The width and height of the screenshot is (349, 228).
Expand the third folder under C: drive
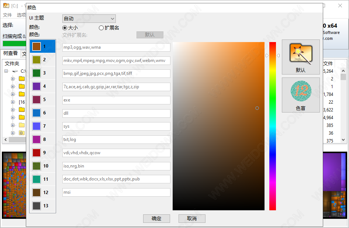[13, 94]
